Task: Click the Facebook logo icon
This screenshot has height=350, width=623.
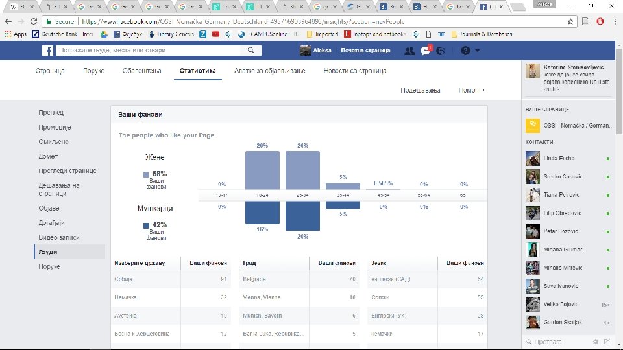Action: (47, 51)
